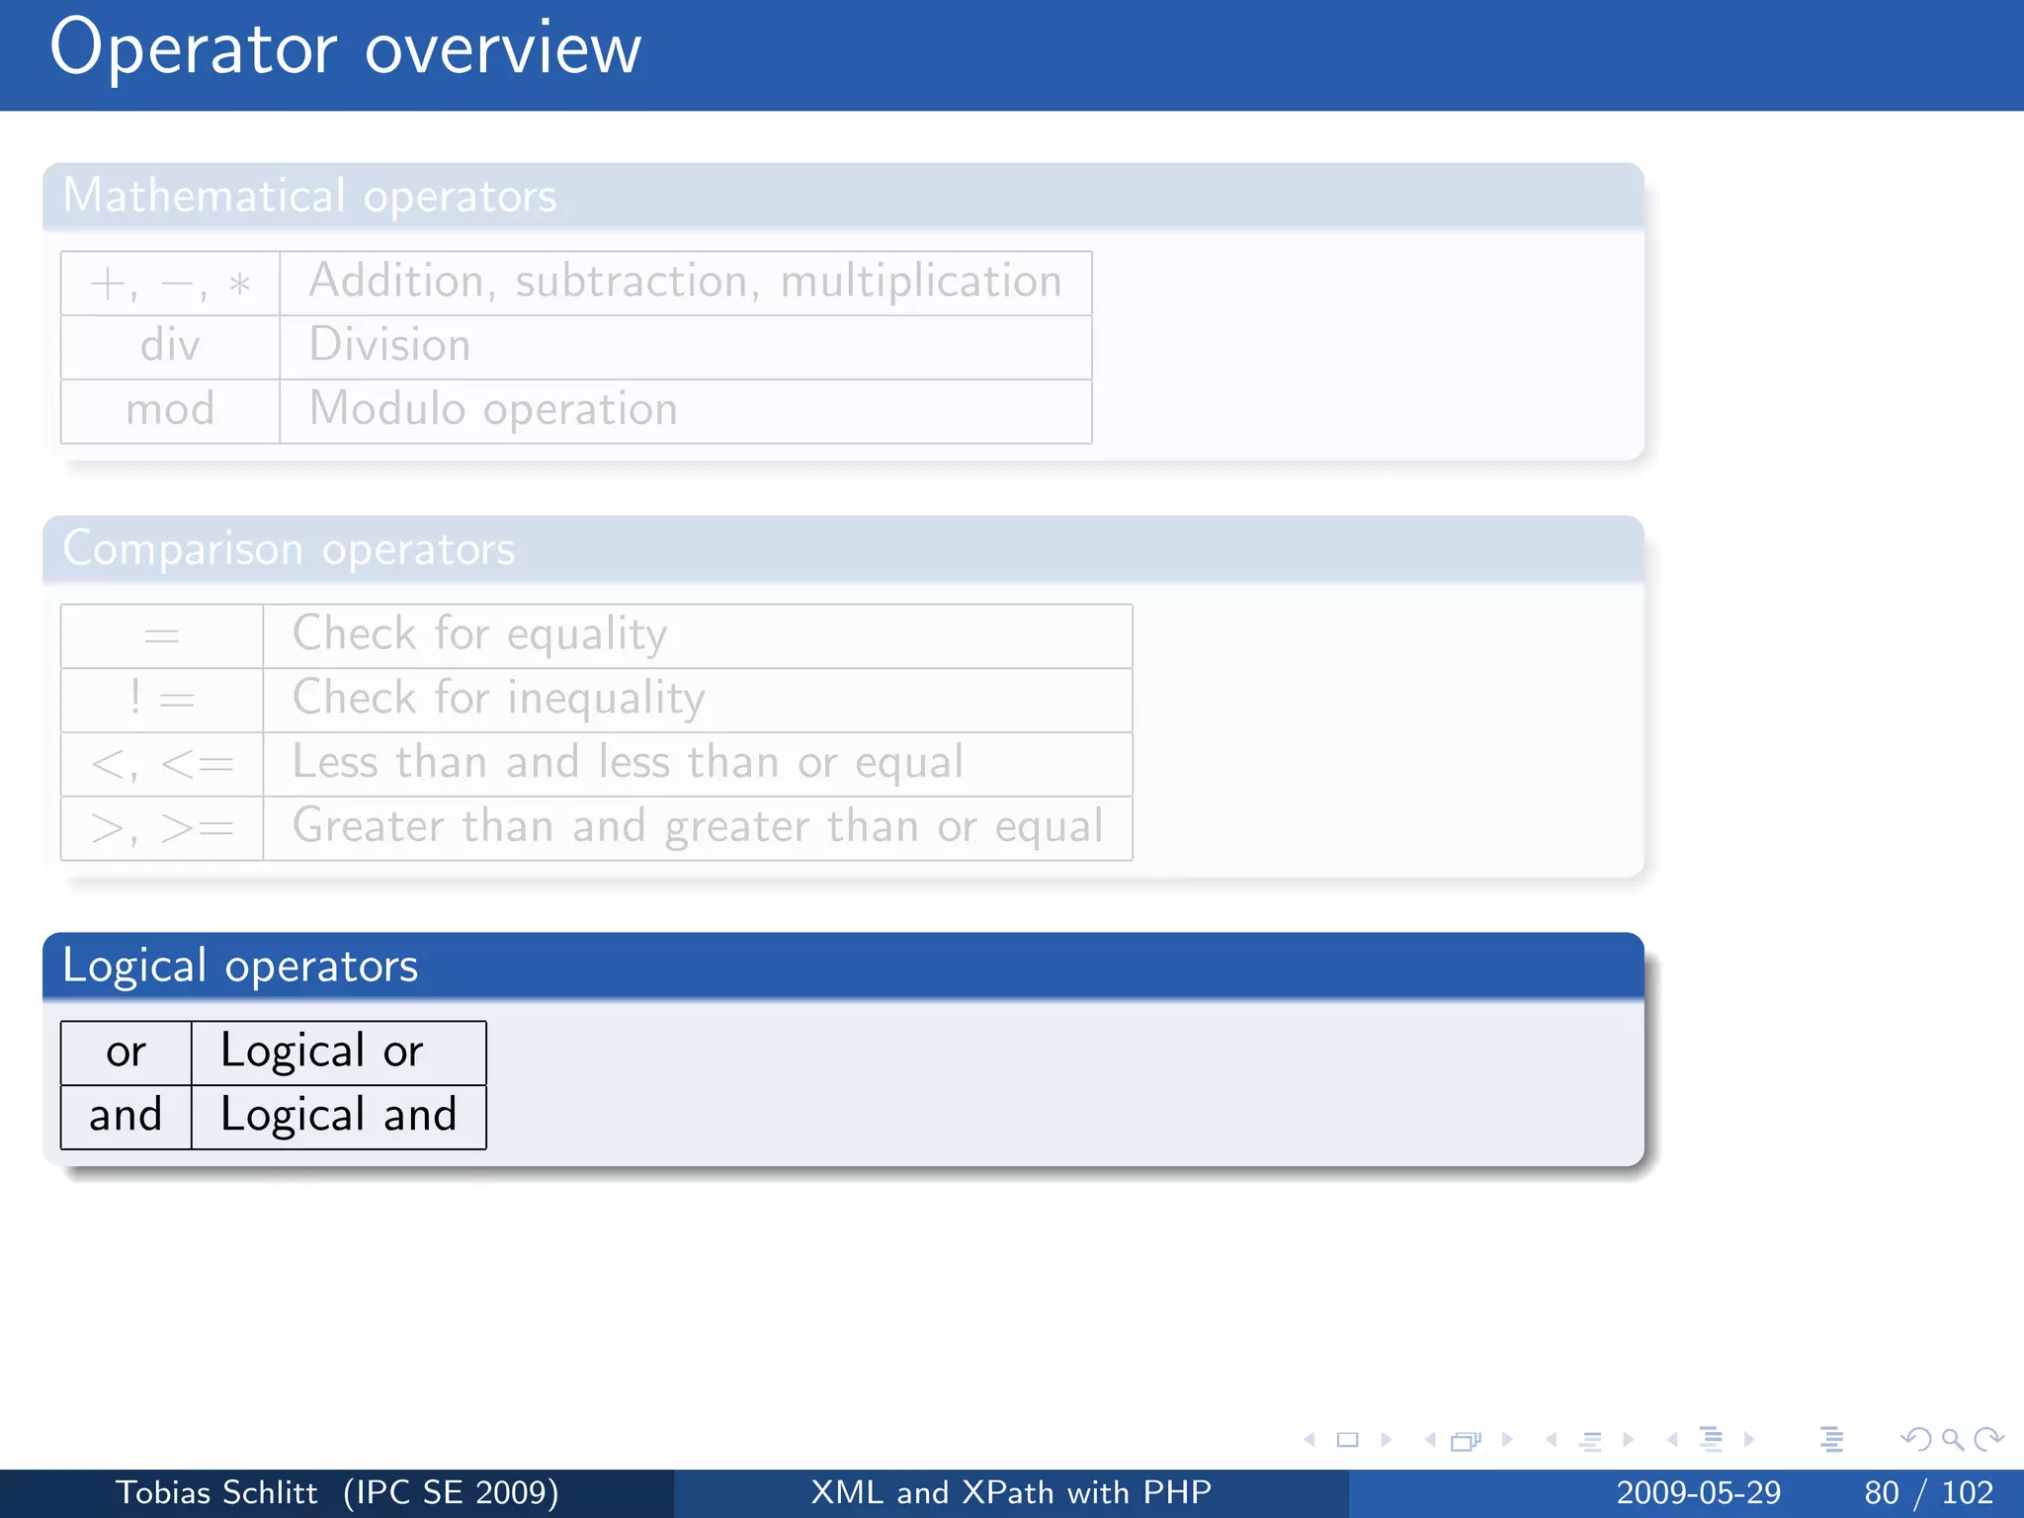Click the magnifier search icon
Image resolution: width=2024 pixels, height=1518 pixels.
point(1952,1440)
